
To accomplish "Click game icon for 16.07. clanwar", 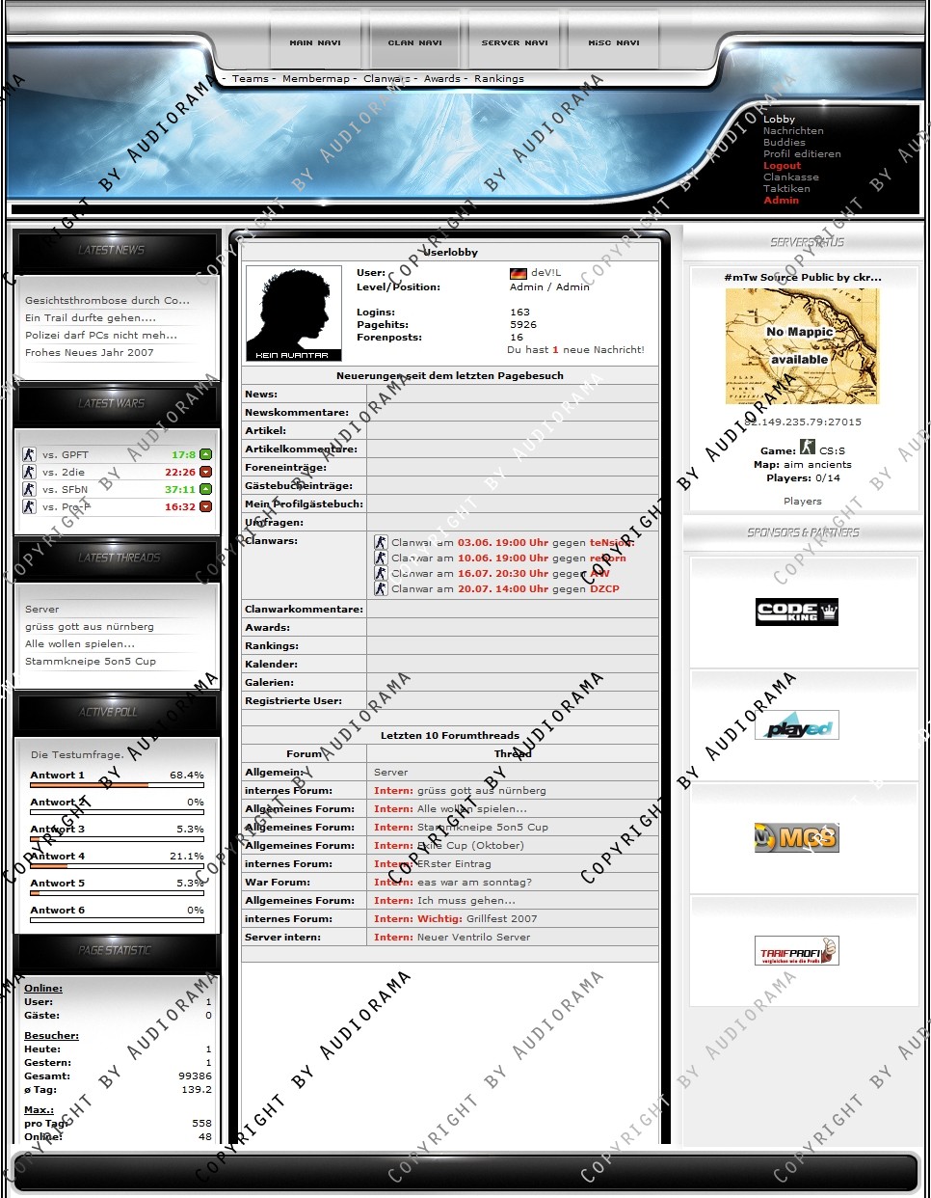I will [381, 573].
